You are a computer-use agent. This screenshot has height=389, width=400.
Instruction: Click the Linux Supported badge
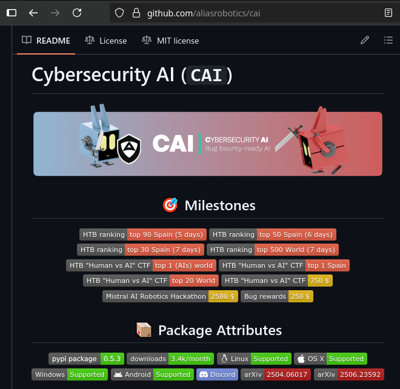click(254, 359)
